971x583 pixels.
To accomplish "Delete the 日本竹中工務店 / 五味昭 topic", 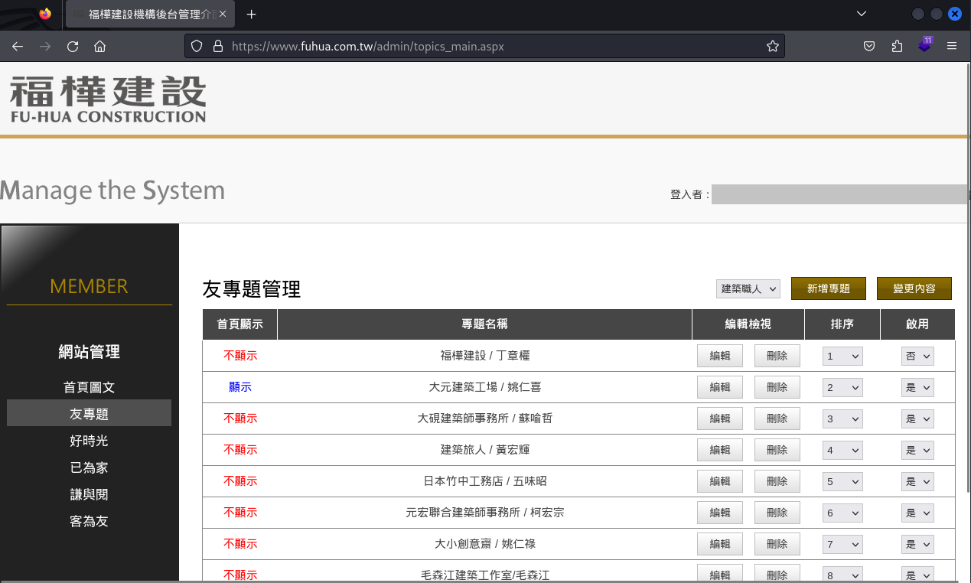I will click(777, 481).
